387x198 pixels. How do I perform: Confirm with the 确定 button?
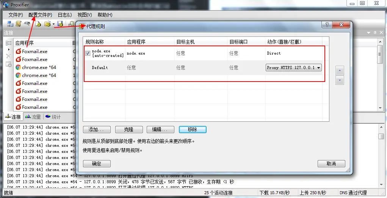point(97,163)
